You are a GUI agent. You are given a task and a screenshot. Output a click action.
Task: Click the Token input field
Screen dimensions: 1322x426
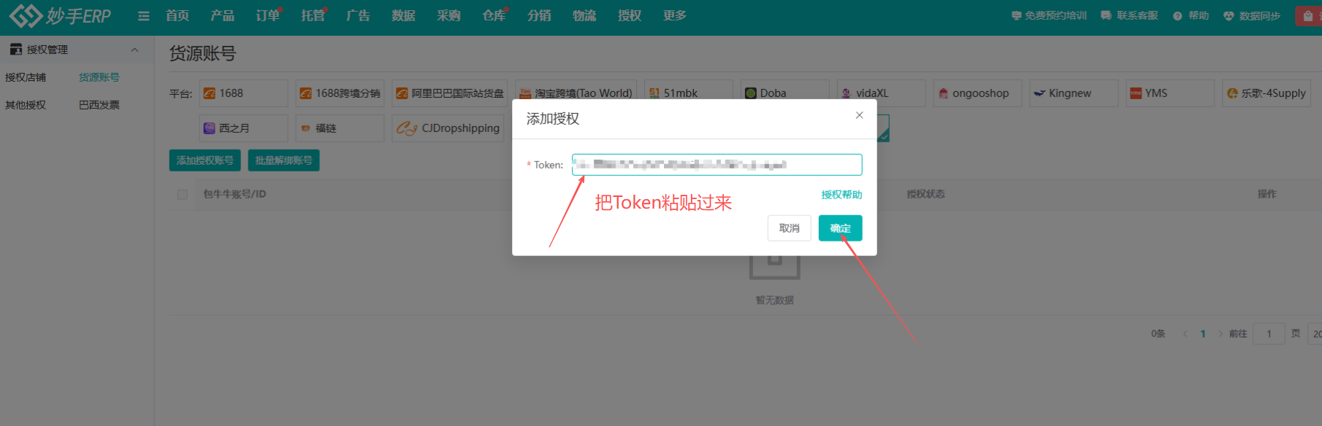(x=717, y=165)
